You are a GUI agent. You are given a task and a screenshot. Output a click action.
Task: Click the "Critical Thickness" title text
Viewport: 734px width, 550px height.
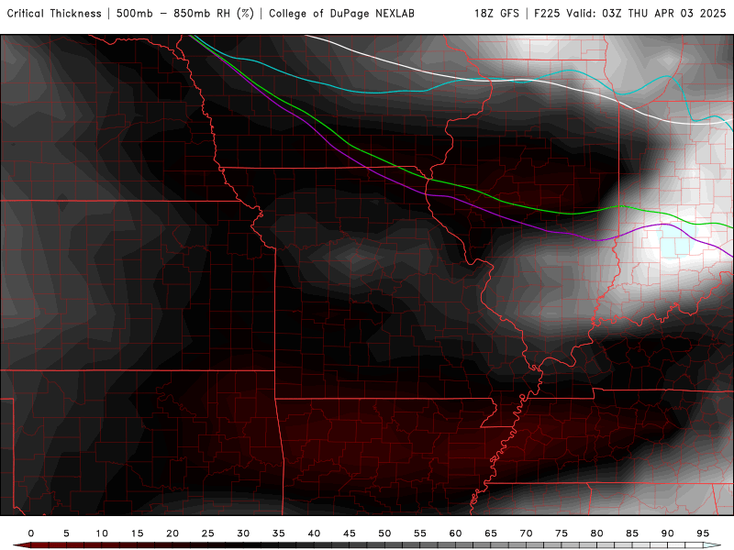54,14
